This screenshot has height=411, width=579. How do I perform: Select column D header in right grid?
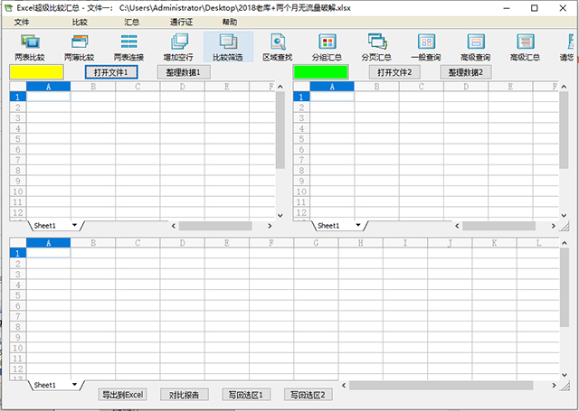[466, 87]
